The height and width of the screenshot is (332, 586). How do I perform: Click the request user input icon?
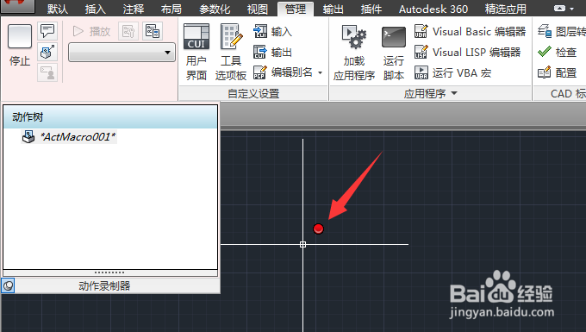(x=47, y=72)
